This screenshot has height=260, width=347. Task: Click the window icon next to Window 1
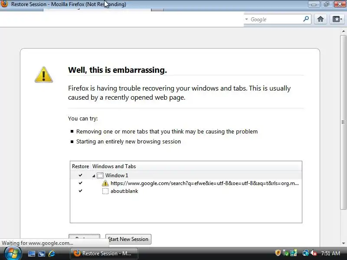click(100, 175)
